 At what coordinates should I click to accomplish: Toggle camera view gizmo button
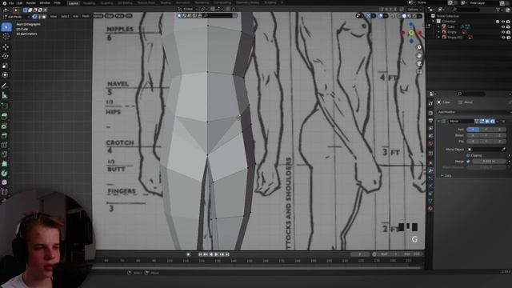[419, 64]
